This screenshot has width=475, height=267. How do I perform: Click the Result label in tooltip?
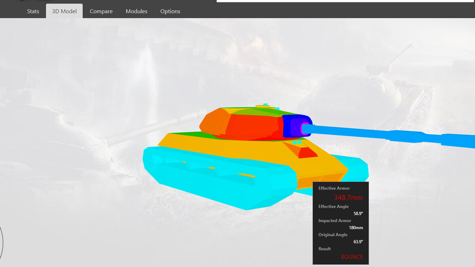[325, 249]
